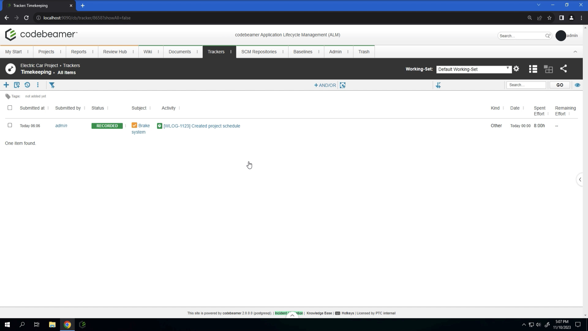The height and width of the screenshot is (331, 588).
Task: Click the GO search button
Action: 560,85
